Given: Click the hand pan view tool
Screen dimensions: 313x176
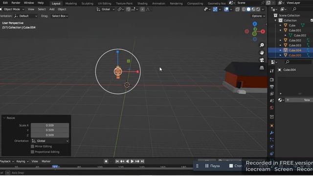Looking at the screenshot, I should coord(262,53).
